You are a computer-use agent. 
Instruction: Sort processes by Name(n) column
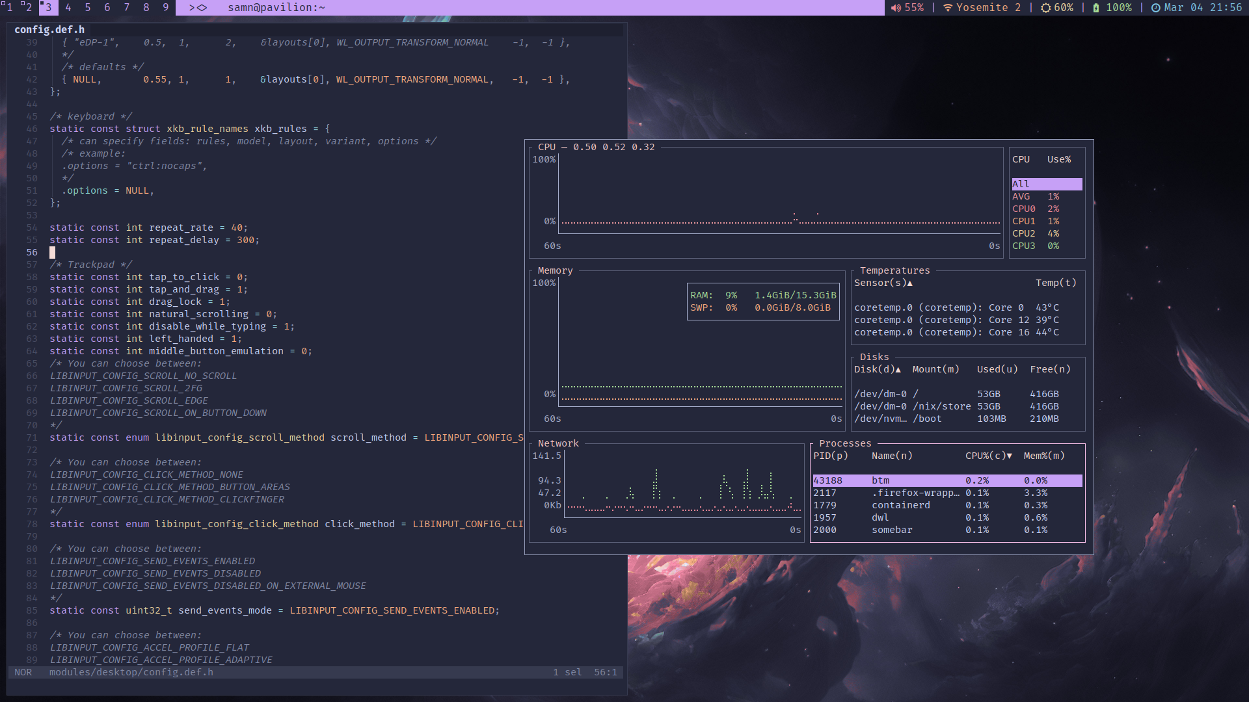(892, 456)
